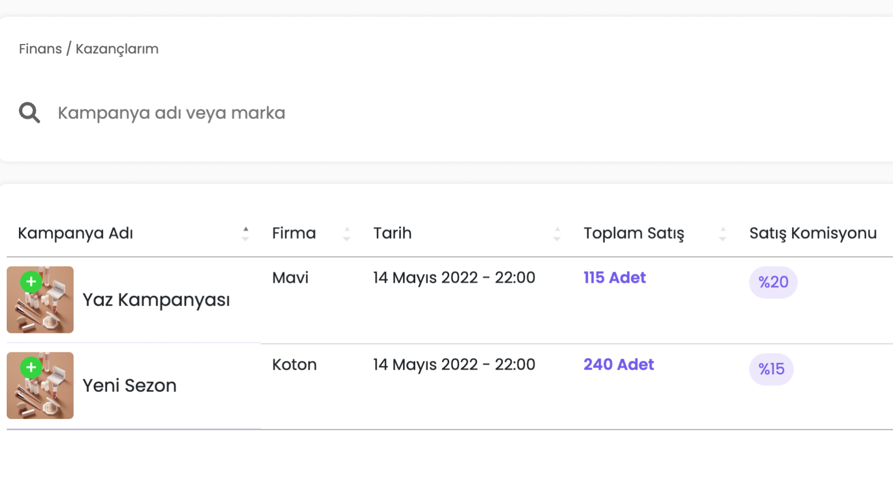Click the %20 commission badge
Screen dimensions: 893x502
(x=773, y=282)
